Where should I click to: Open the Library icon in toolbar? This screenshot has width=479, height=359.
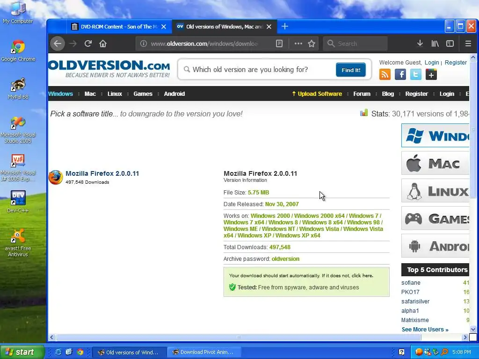click(x=435, y=43)
